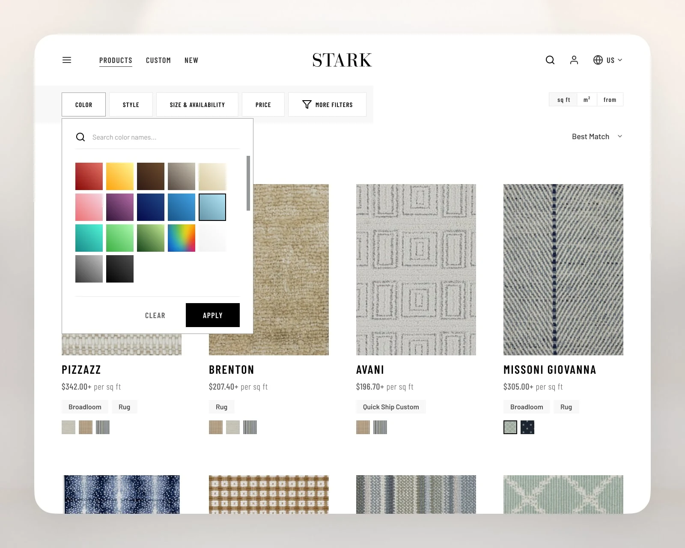Select the purple color swatch

coord(120,207)
